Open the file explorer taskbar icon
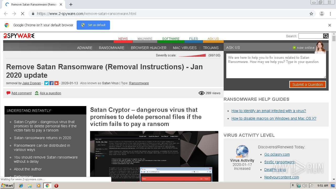Image resolution: width=336 pixels, height=189 pixels. 30,186
